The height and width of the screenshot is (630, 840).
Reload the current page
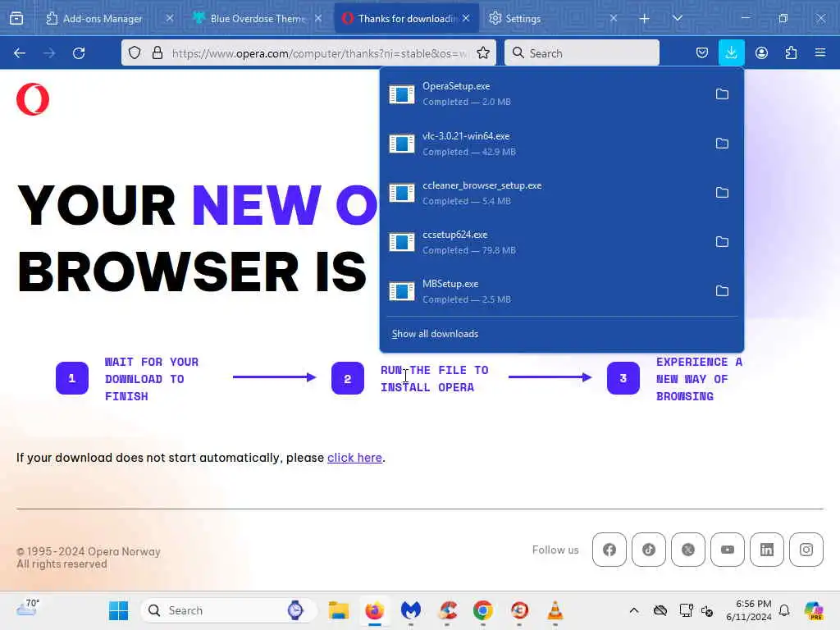(79, 53)
